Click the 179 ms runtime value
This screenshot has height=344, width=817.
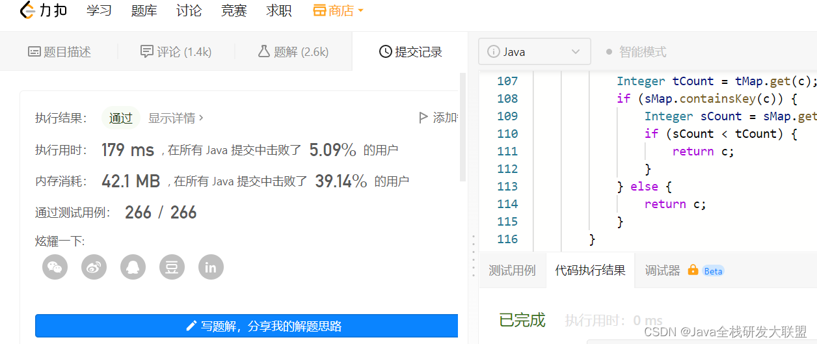pos(127,150)
